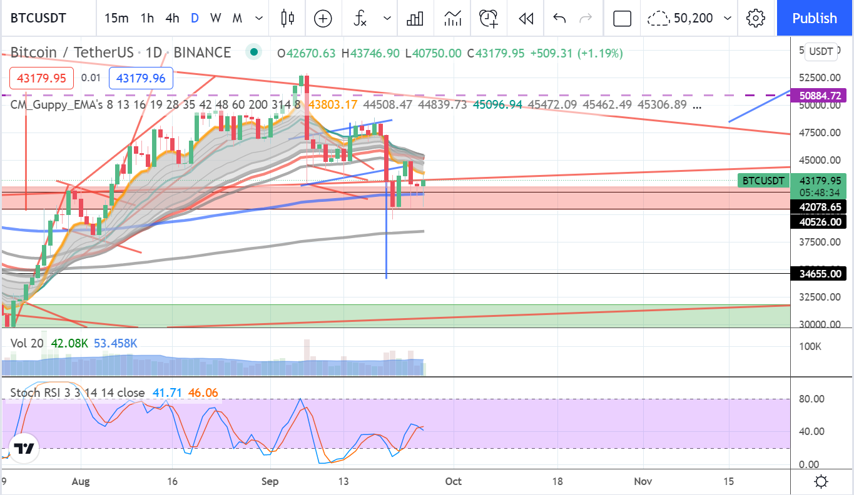
Task: Open the USDT currency selector
Action: [x=821, y=51]
